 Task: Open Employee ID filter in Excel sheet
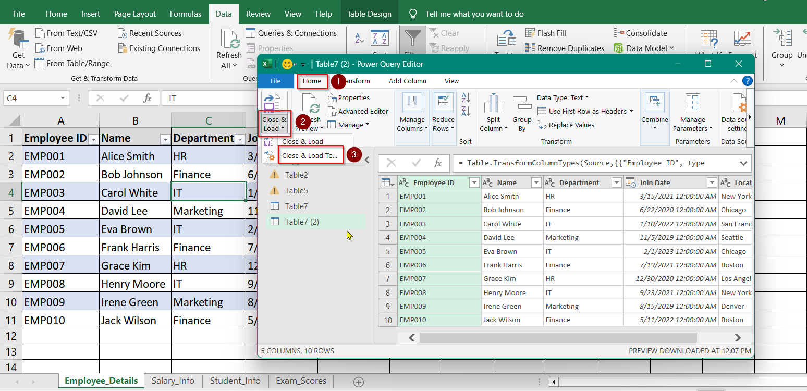93,139
